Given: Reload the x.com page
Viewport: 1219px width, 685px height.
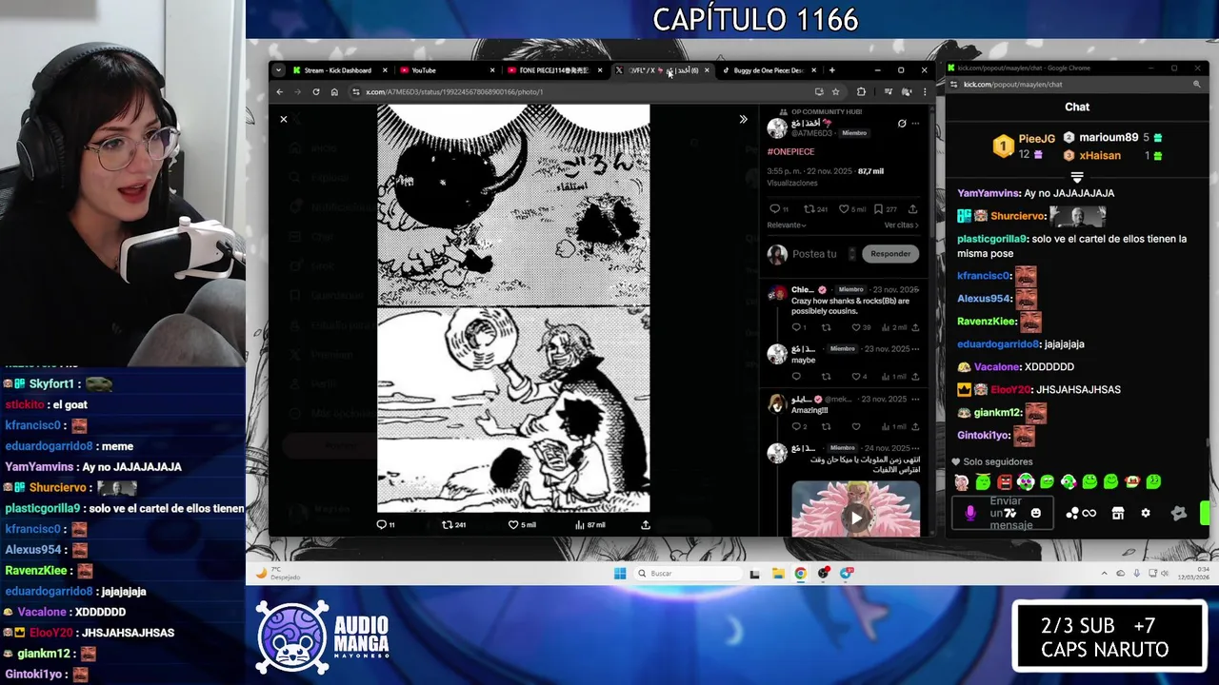Looking at the screenshot, I should coord(316,92).
